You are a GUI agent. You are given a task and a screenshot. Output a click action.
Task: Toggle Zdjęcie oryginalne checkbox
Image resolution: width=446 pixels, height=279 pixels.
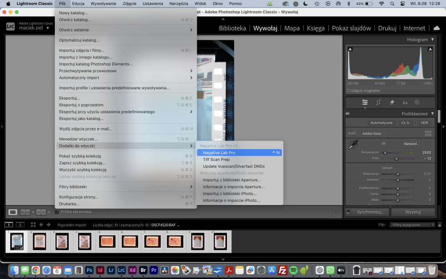coord(349,91)
